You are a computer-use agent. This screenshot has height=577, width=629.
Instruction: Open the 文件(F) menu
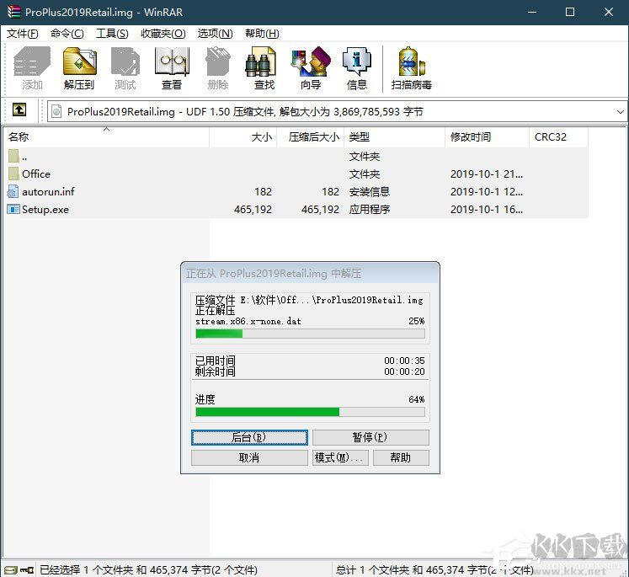23,34
